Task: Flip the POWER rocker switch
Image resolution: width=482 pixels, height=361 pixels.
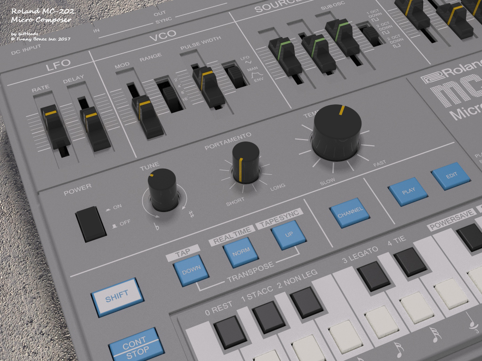Action: 91,224
